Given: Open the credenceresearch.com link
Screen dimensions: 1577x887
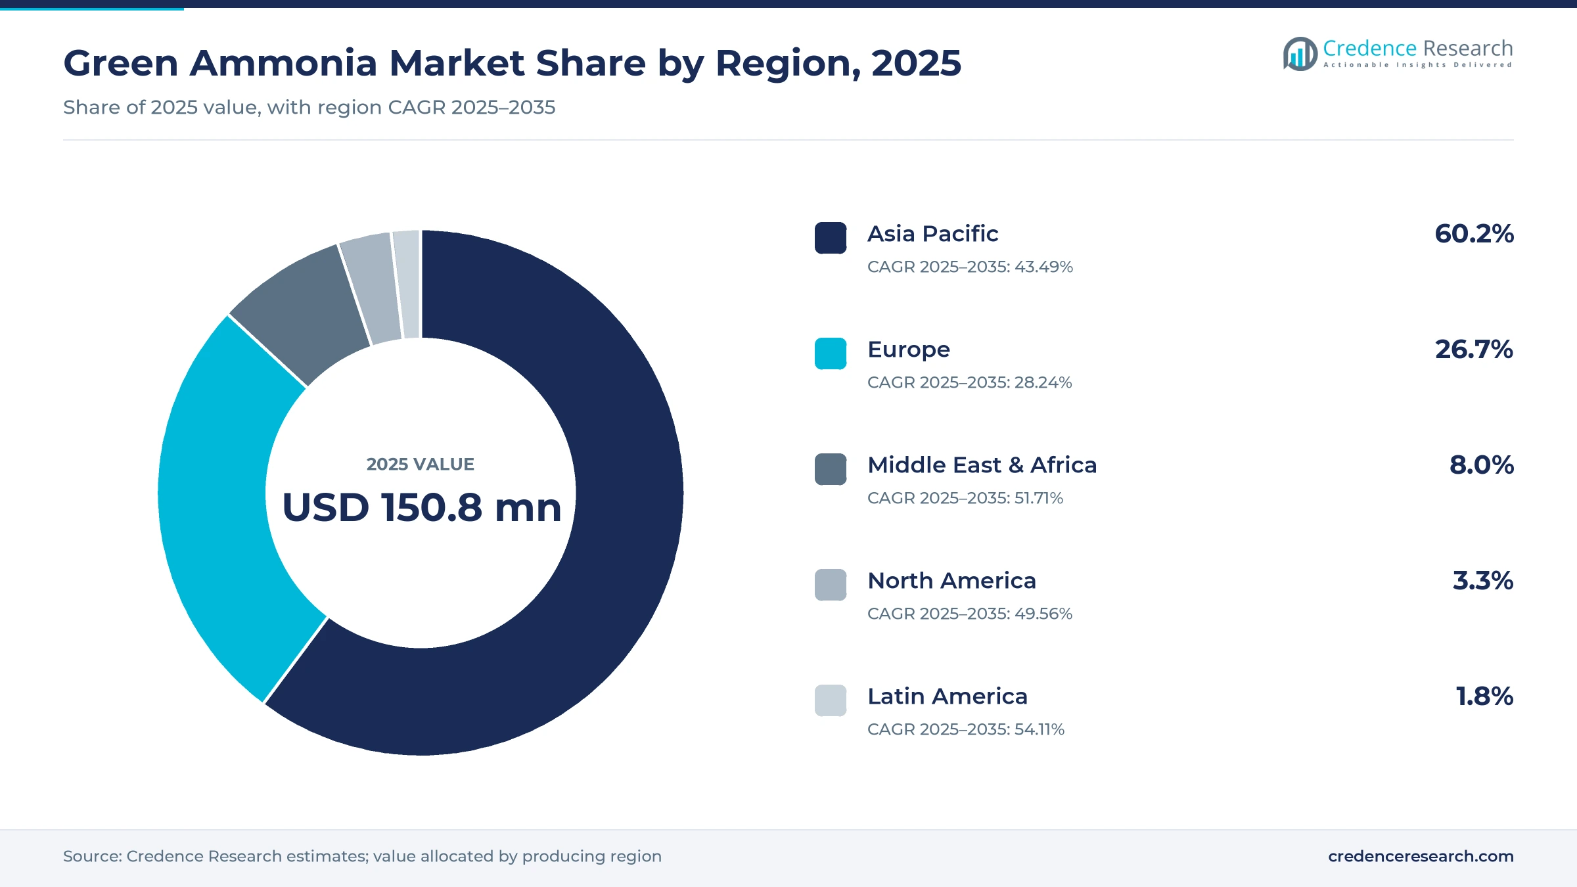Looking at the screenshot, I should coord(1421,856).
